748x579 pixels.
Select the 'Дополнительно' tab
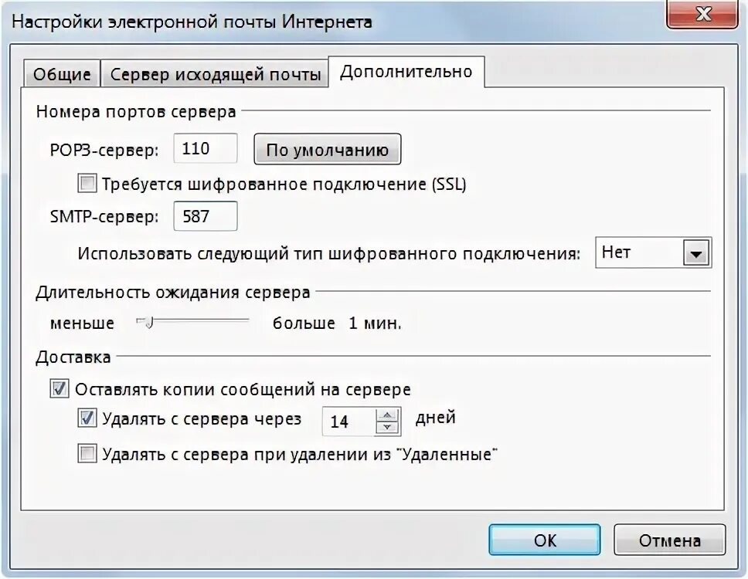pyautogui.click(x=406, y=72)
